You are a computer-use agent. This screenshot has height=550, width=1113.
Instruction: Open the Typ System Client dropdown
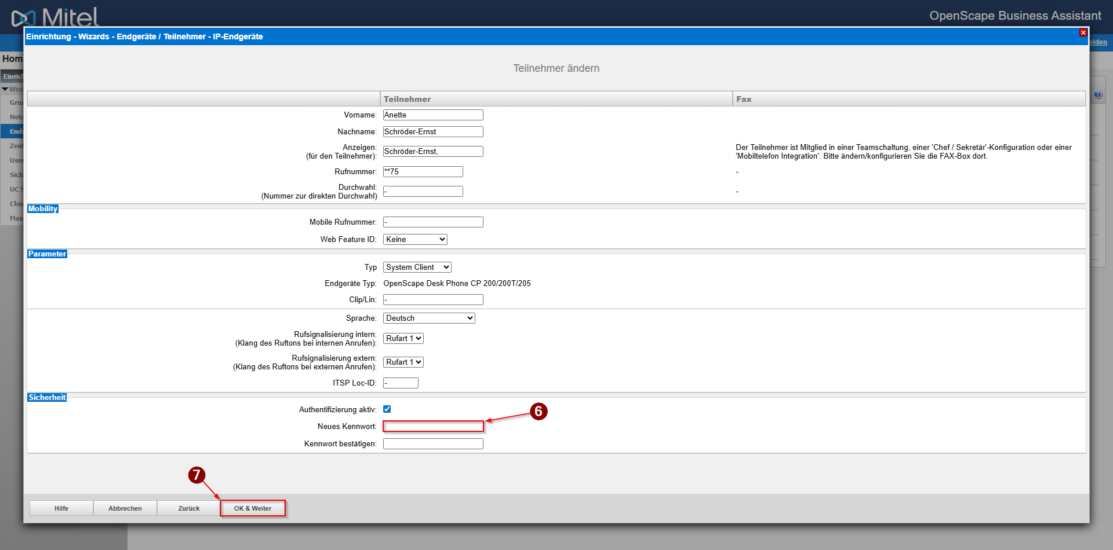pyautogui.click(x=417, y=267)
